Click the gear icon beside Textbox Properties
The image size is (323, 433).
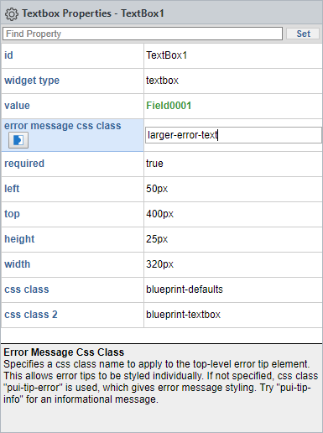click(x=12, y=14)
